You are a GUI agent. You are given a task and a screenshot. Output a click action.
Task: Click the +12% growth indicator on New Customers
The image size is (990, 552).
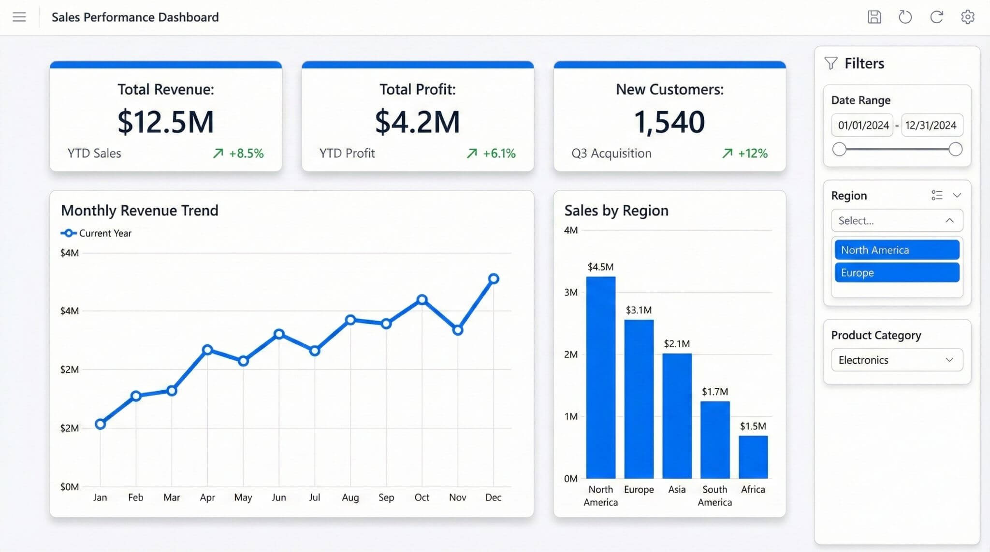pos(744,153)
